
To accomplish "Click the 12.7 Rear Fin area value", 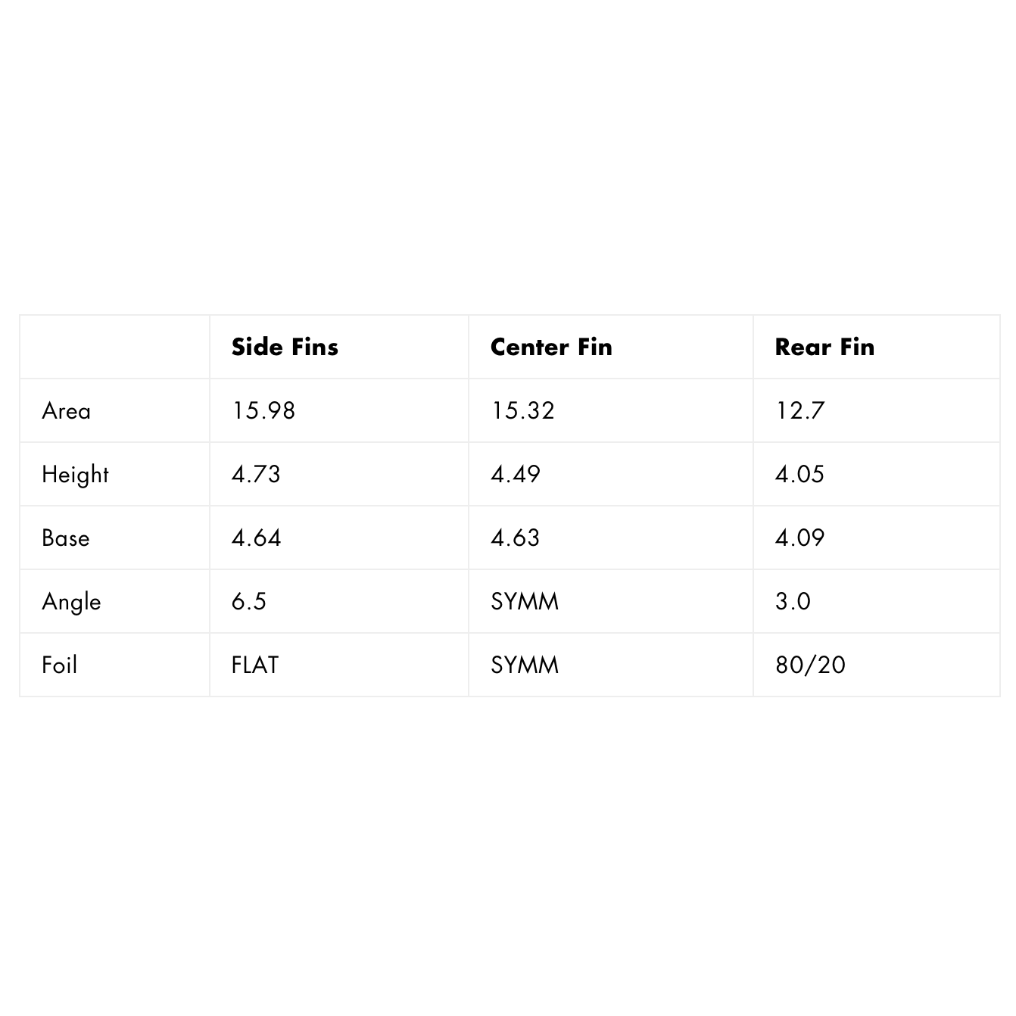I will (x=799, y=411).
